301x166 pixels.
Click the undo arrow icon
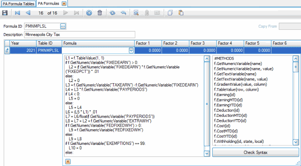(123, 13)
